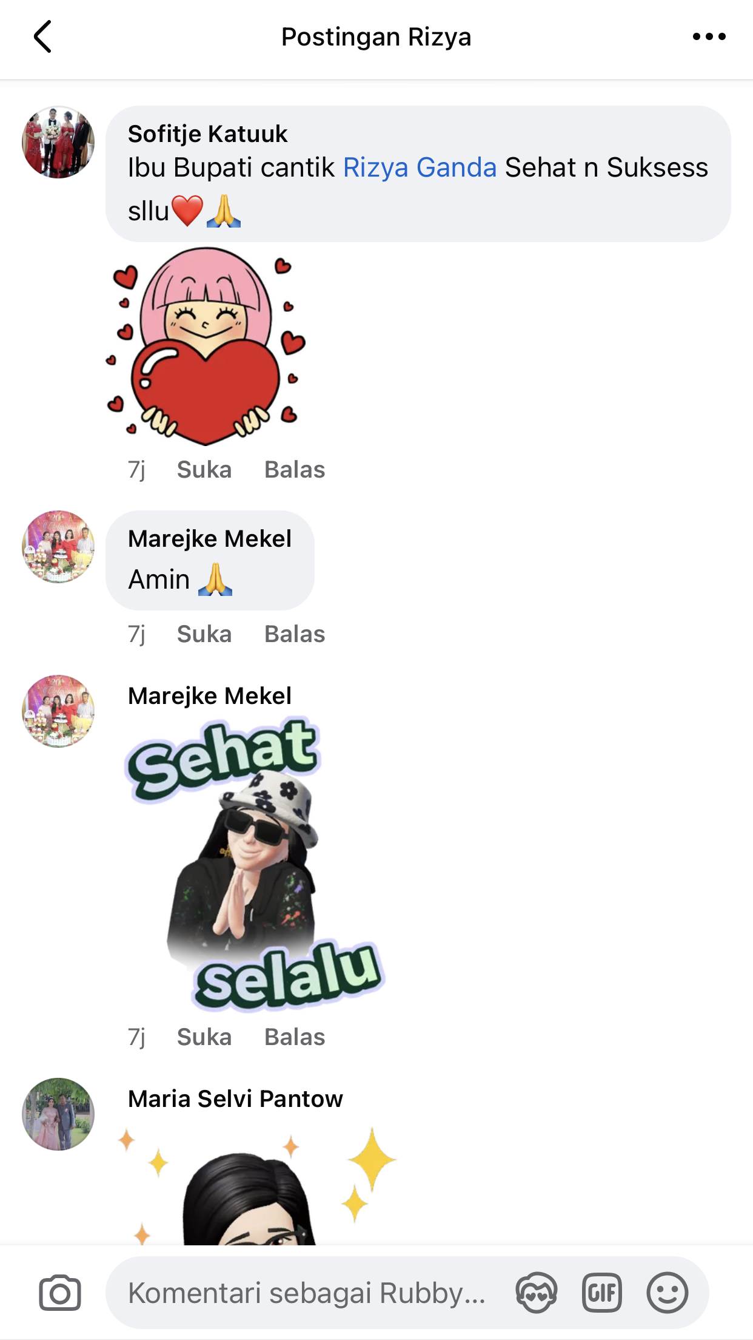The width and height of the screenshot is (753, 1340).
Task: Open the GIF picker
Action: tap(602, 1293)
